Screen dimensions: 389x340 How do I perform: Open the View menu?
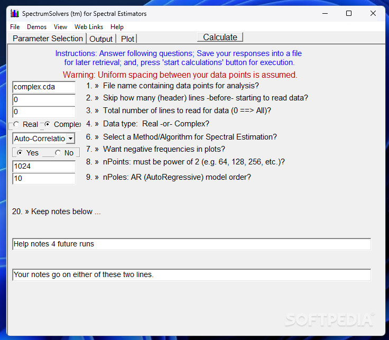[61, 27]
